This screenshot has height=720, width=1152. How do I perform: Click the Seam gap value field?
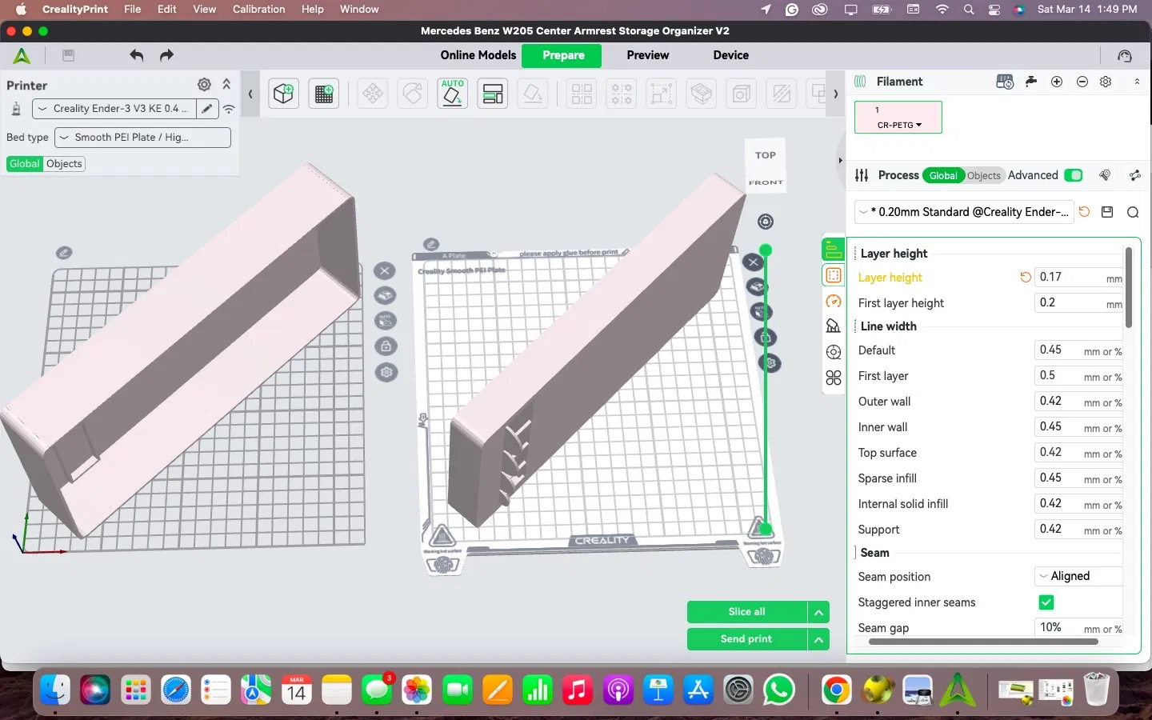point(1078,627)
